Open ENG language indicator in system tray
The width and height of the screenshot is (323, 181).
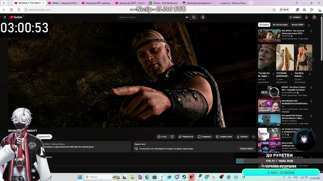click(x=296, y=177)
